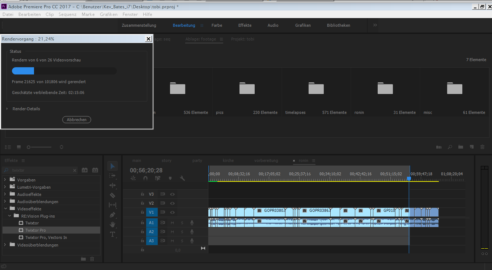Select the Razor tool in the tools panel

pyautogui.click(x=113, y=195)
